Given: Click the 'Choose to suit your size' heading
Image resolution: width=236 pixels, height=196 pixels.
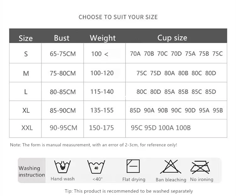Looking at the screenshot, I should coord(118,17).
